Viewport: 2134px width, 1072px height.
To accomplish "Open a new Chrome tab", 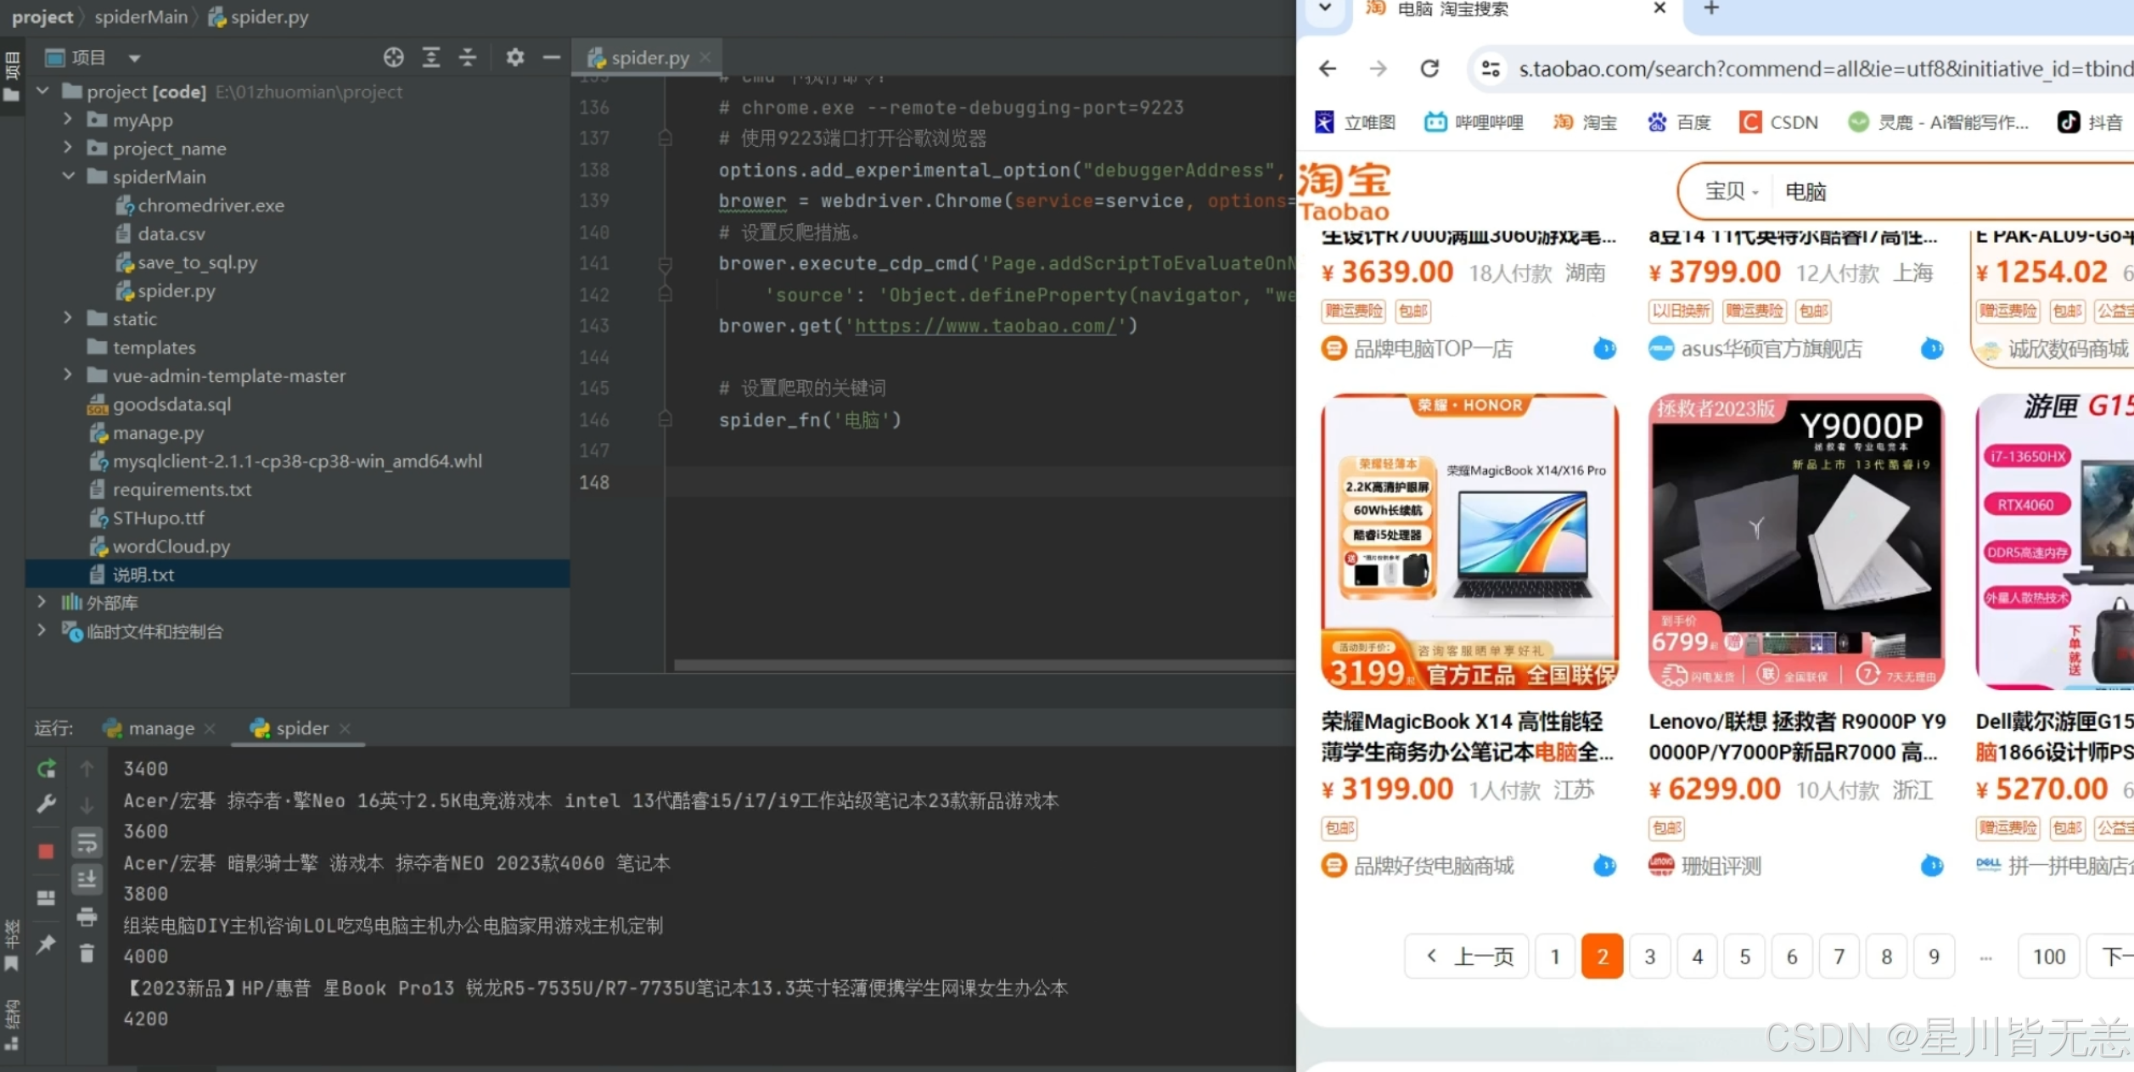I will [x=1711, y=8].
